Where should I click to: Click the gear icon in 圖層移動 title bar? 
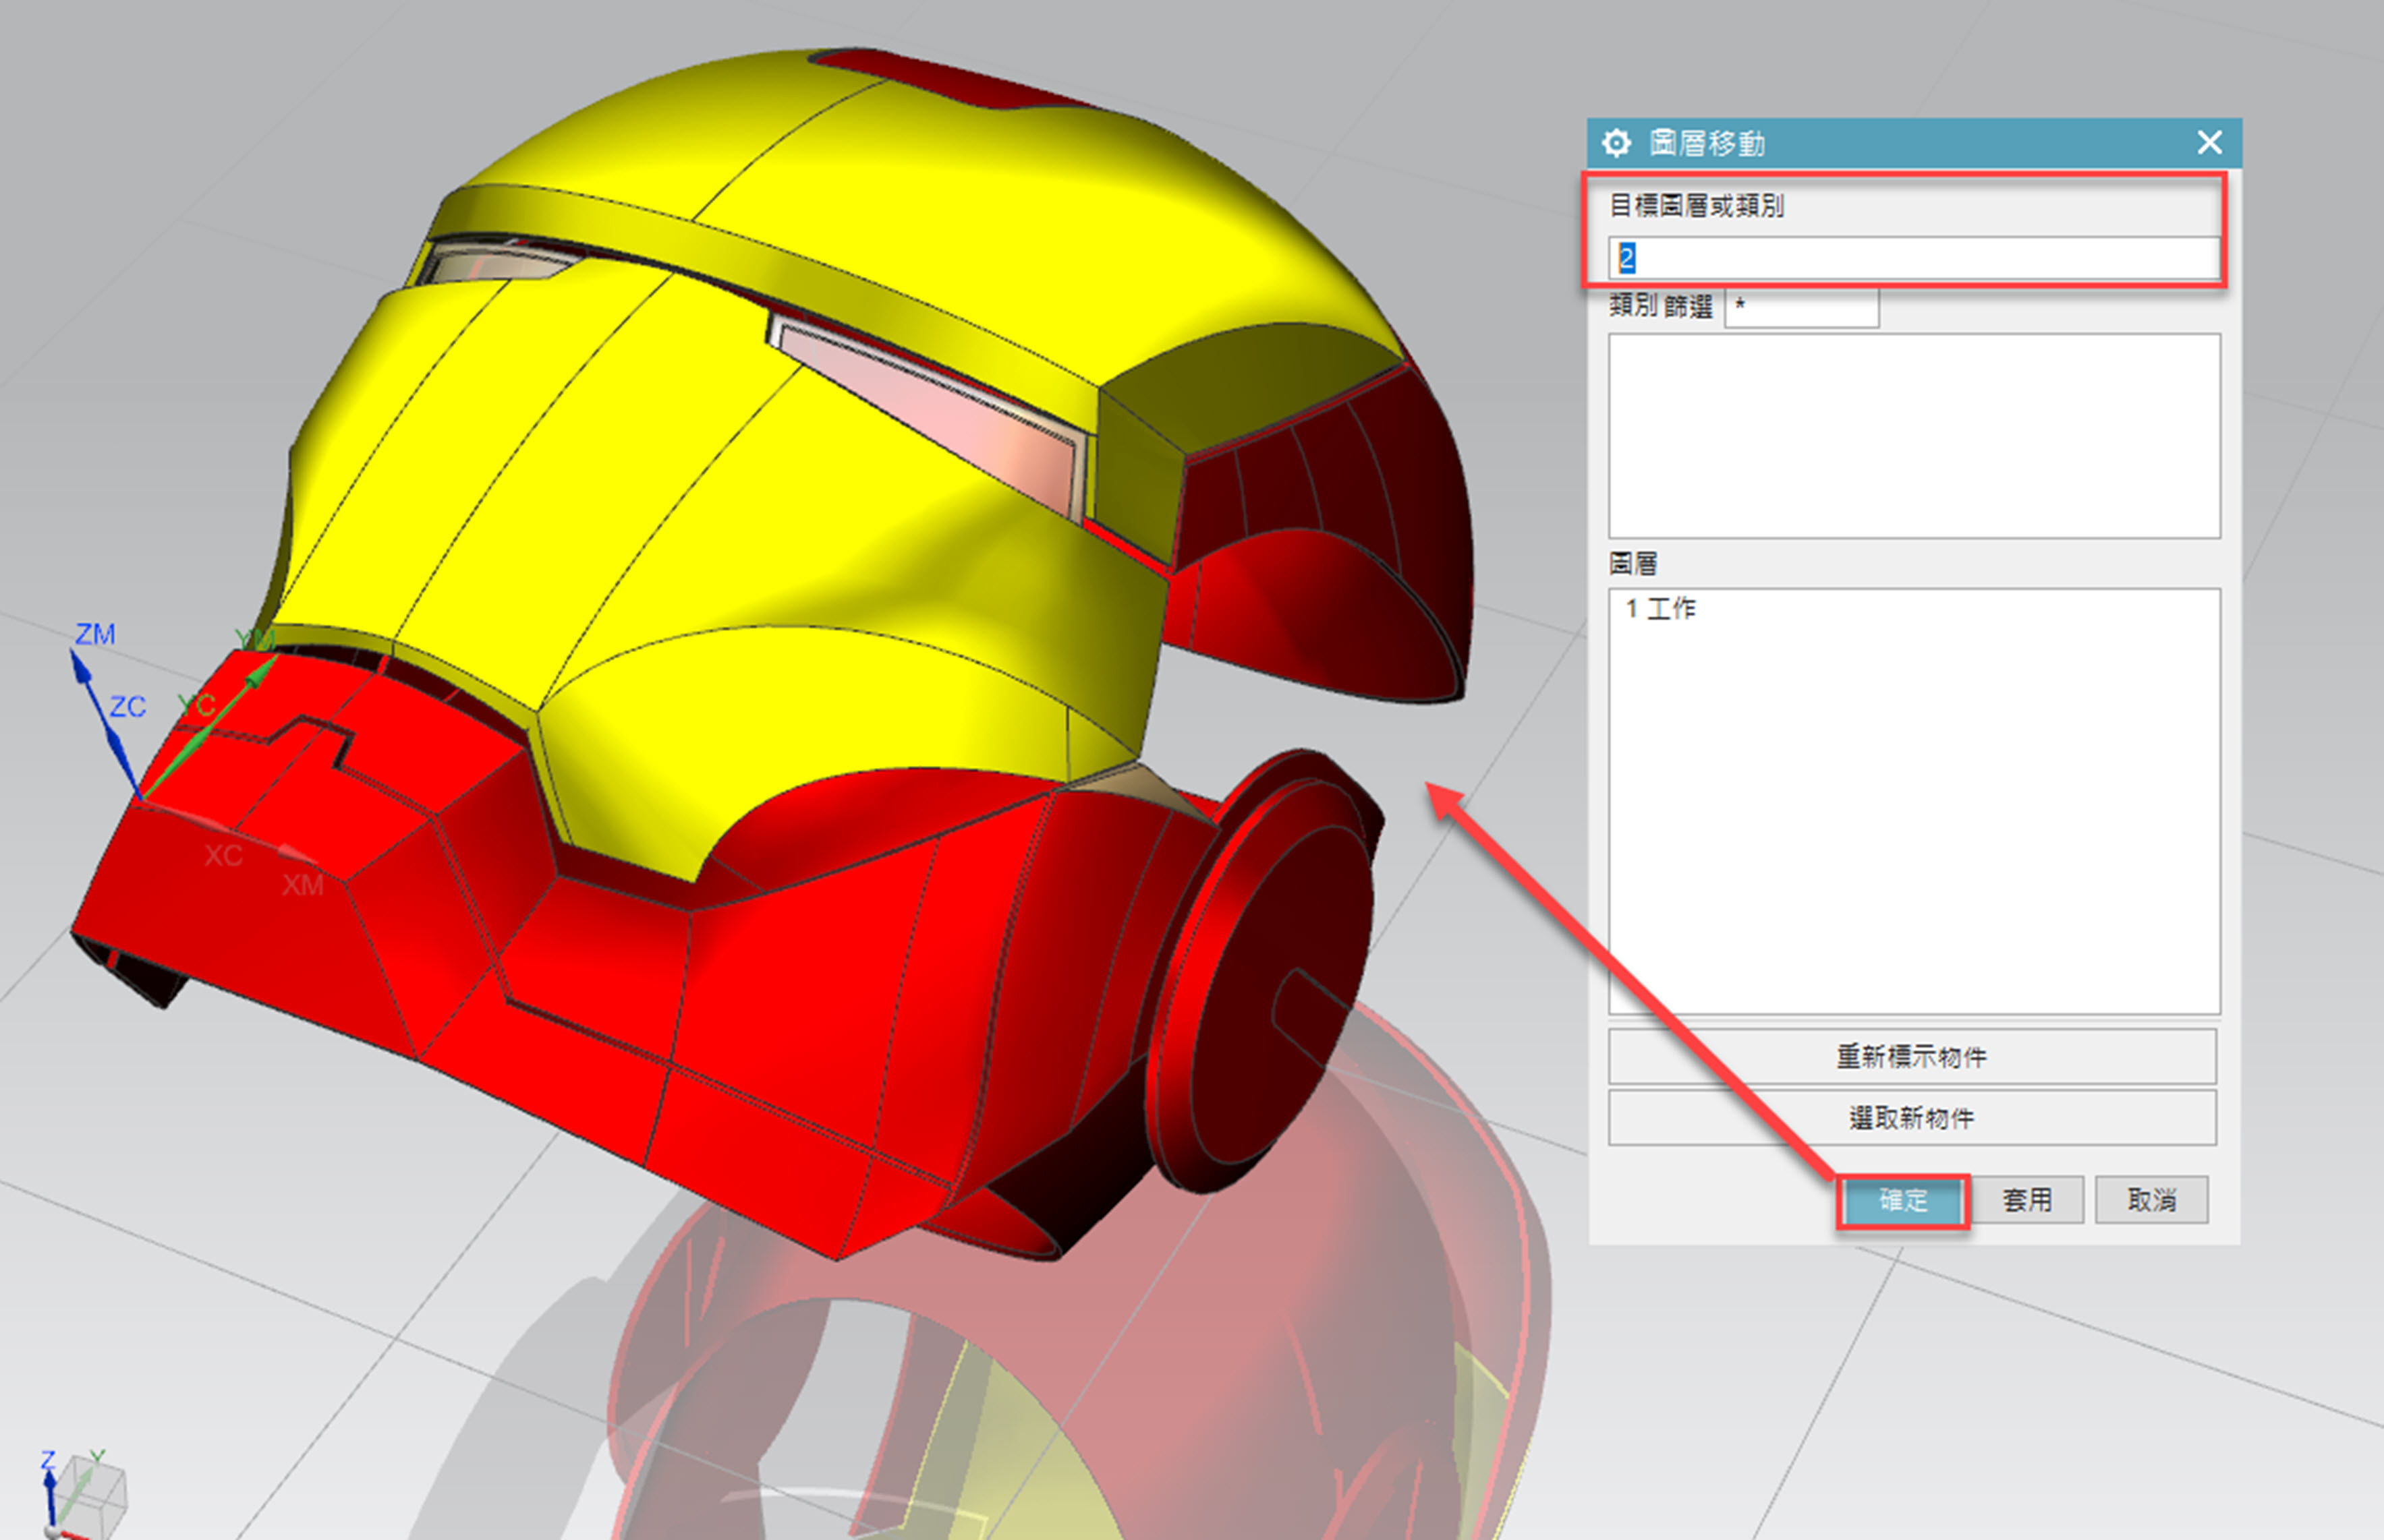click(x=1616, y=143)
